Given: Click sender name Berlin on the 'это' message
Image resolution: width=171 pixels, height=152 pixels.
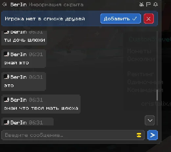Looking at the screenshot, I should [x=18, y=77].
